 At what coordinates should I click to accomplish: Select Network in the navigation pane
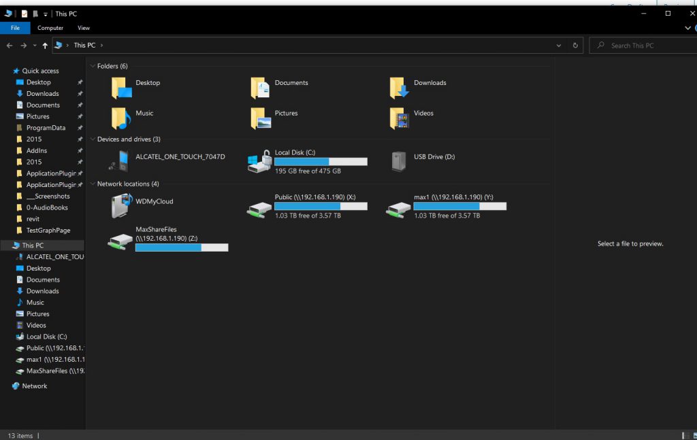coord(34,386)
